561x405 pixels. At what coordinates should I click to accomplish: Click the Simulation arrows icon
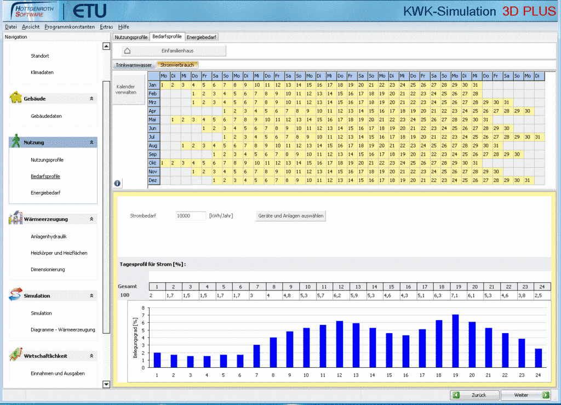tap(15, 295)
